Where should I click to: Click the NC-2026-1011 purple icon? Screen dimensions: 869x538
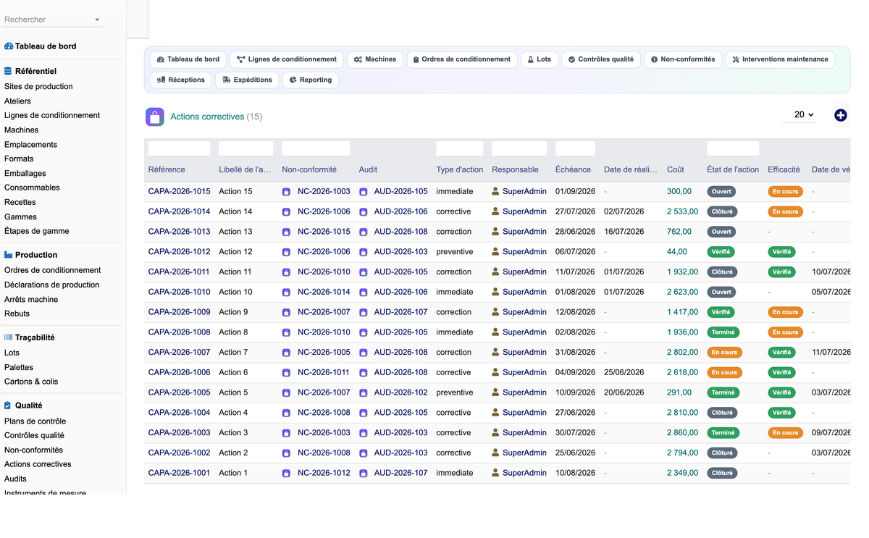[286, 372]
